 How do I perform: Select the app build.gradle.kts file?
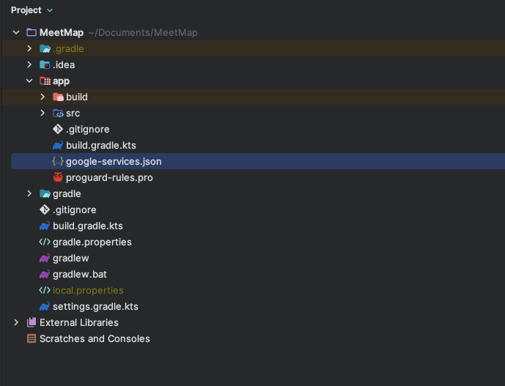click(x=100, y=145)
